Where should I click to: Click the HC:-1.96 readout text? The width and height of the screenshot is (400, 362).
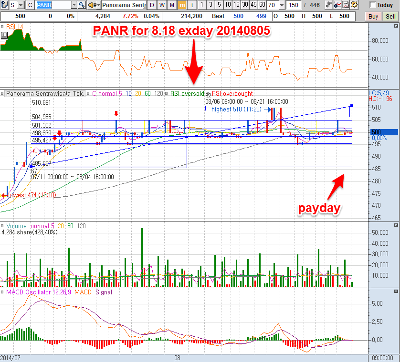pyautogui.click(x=380, y=99)
